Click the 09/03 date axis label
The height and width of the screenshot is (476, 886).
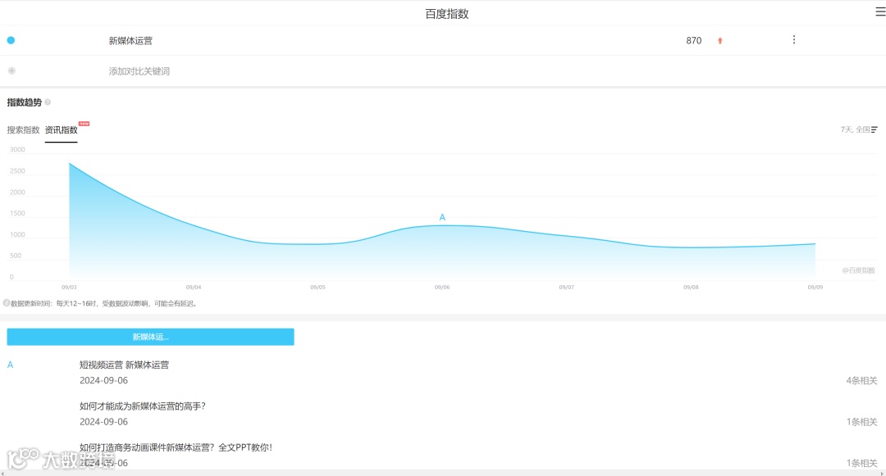point(69,287)
